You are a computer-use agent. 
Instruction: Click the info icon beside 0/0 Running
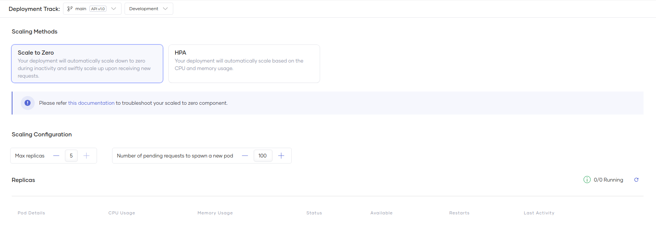pos(587,180)
